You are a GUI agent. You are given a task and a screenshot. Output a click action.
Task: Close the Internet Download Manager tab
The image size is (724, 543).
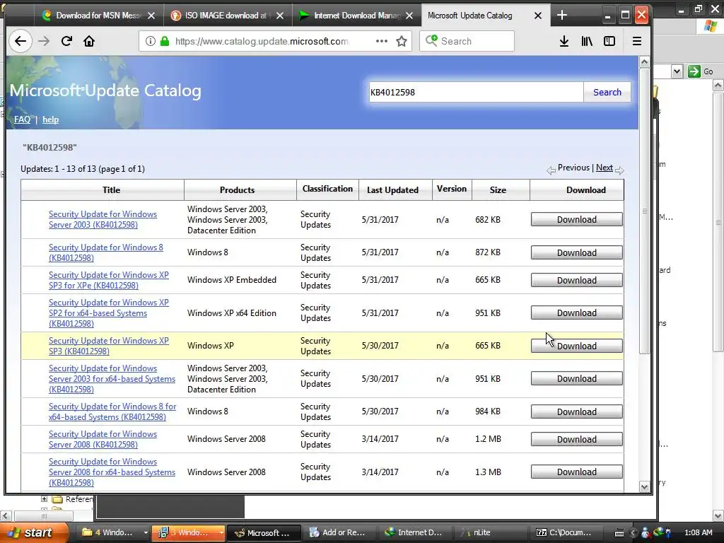click(409, 16)
